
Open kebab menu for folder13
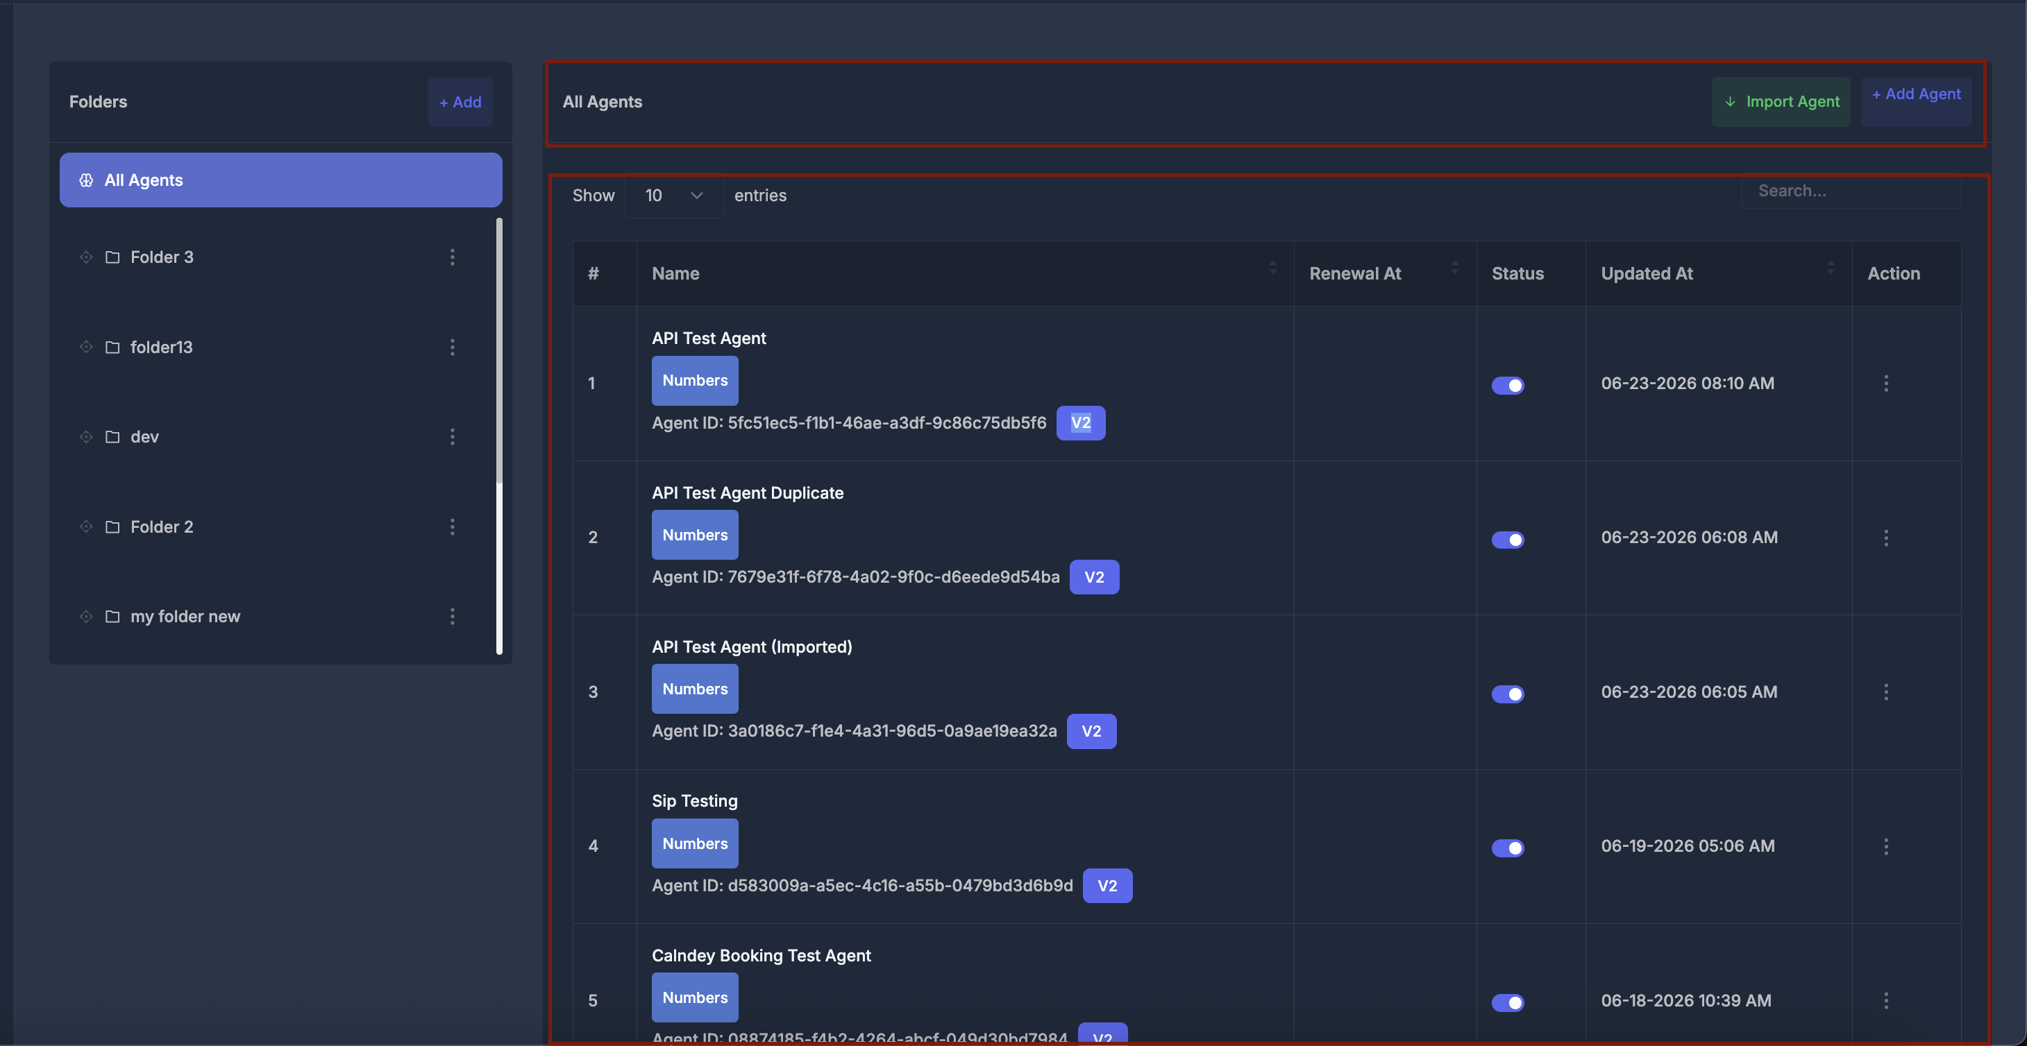pos(453,347)
